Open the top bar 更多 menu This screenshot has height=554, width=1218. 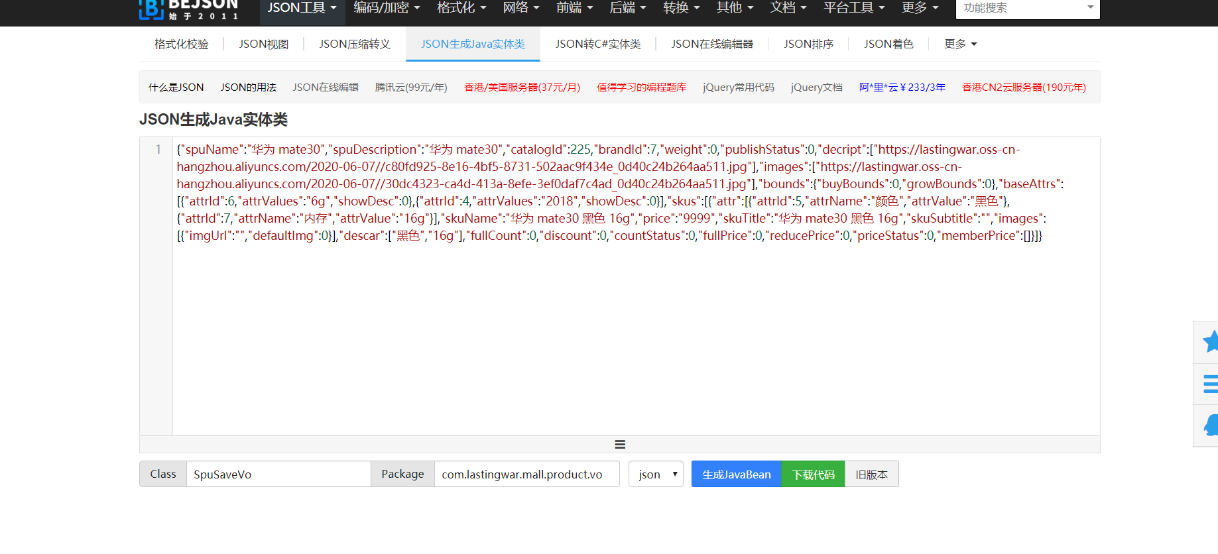[x=920, y=8]
